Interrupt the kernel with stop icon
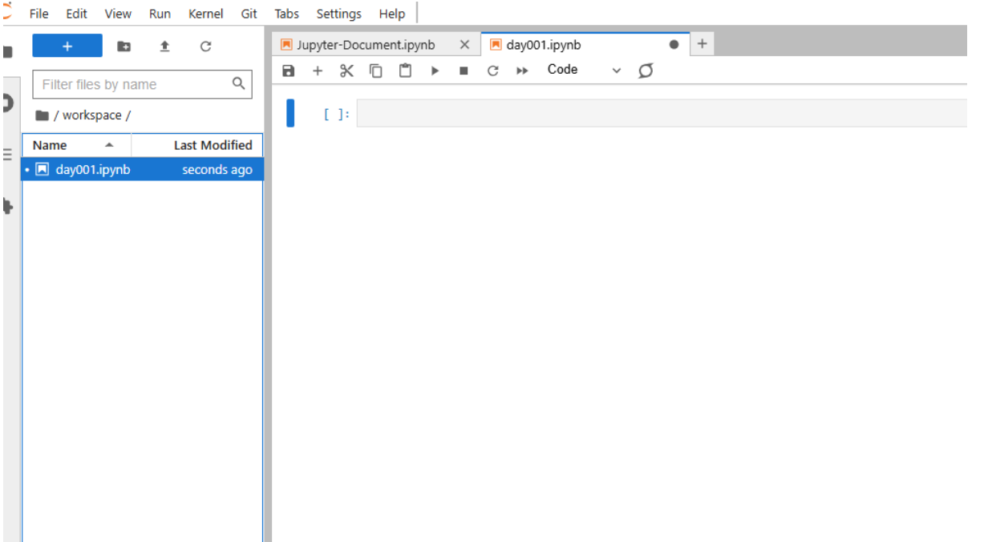The height and width of the screenshot is (542, 984). coord(464,71)
